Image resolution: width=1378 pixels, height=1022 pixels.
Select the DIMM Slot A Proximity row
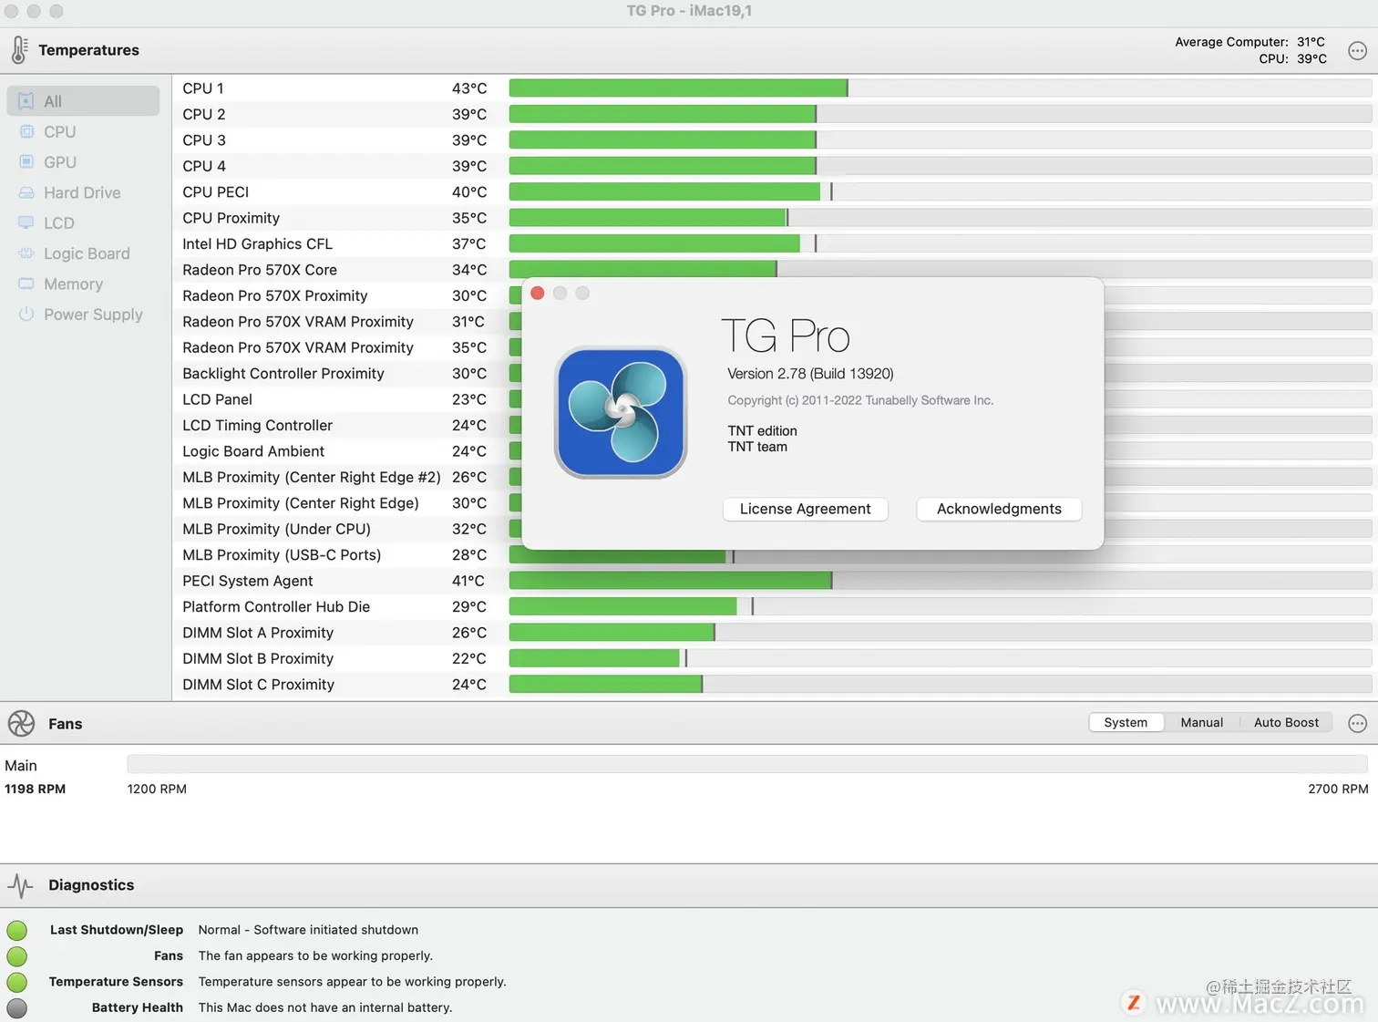click(x=775, y=633)
